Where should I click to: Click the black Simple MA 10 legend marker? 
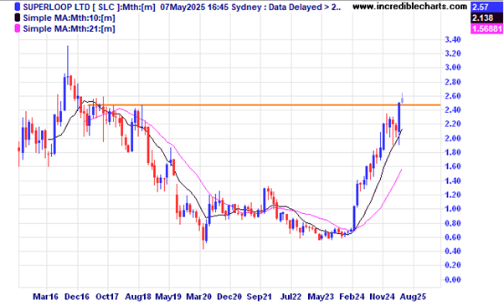pyautogui.click(x=18, y=18)
